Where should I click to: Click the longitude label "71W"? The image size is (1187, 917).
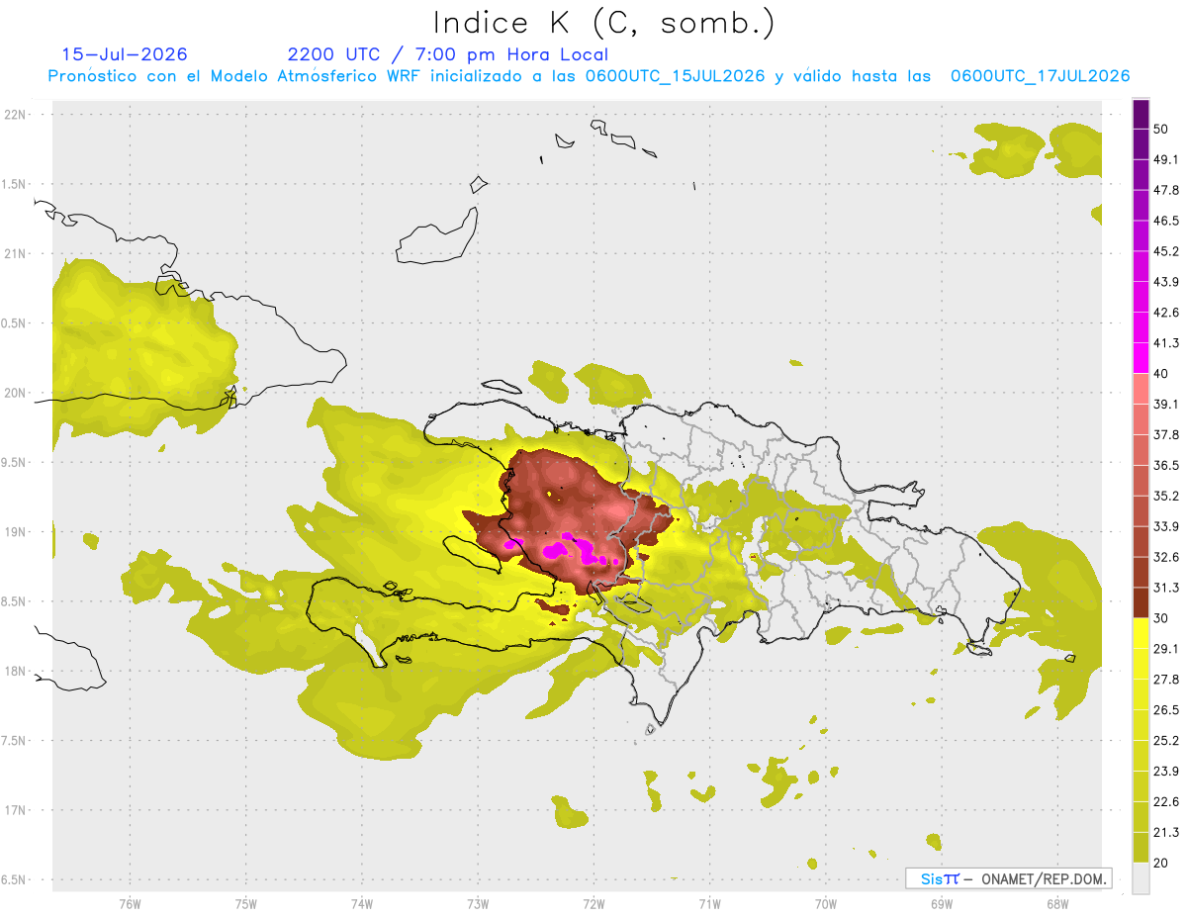(709, 904)
